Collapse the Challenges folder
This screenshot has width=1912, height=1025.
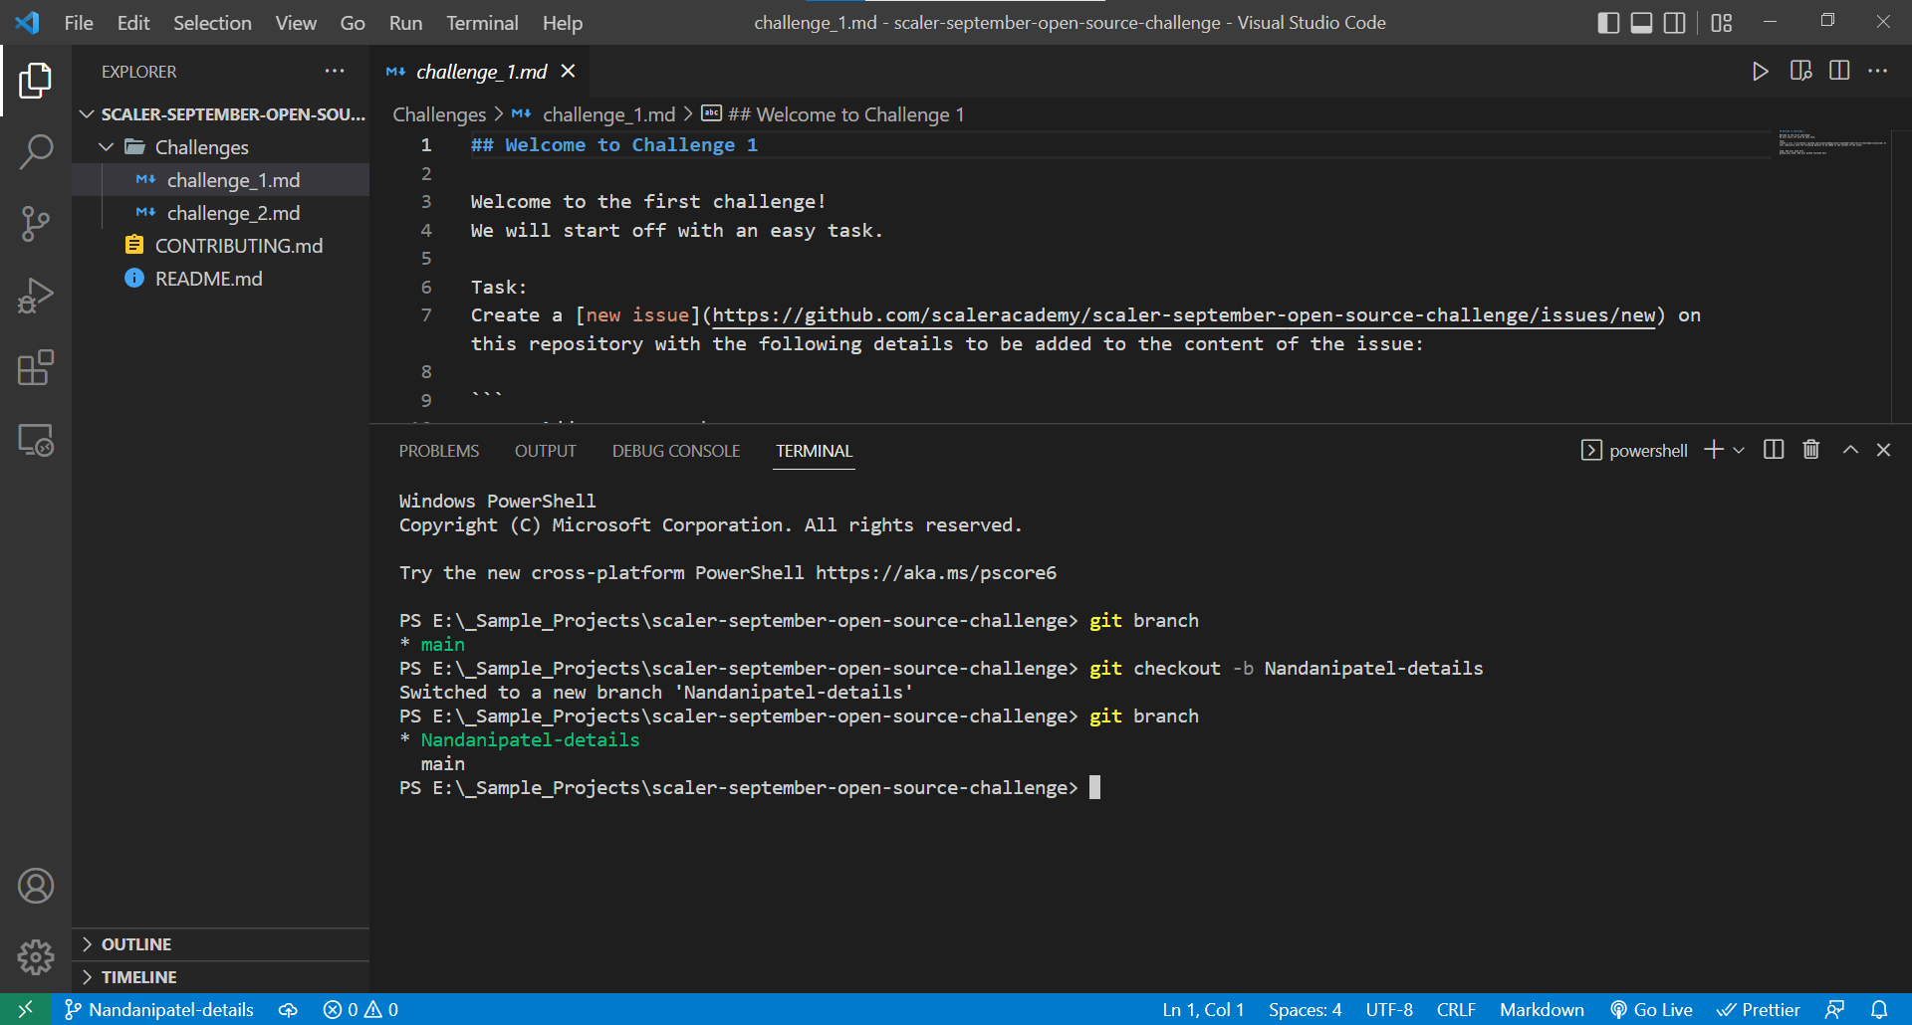tap(107, 146)
